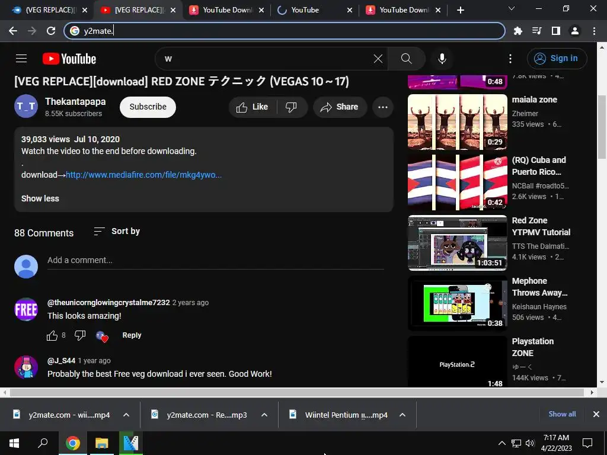The image size is (607, 455).
Task: Open tab search dropdown chevron
Action: 512,8
